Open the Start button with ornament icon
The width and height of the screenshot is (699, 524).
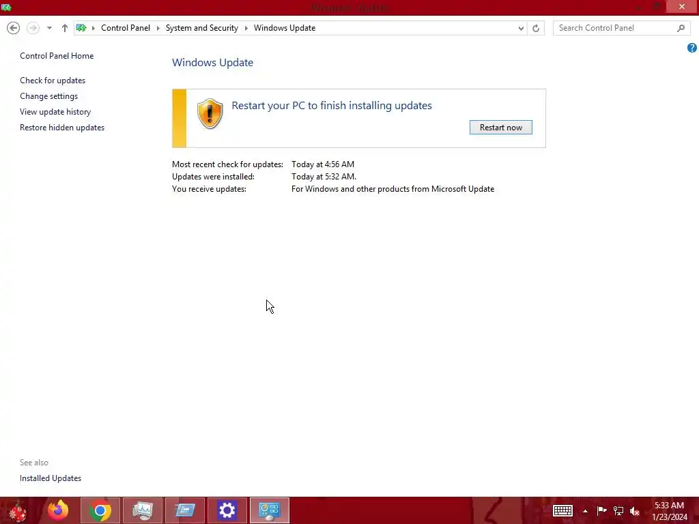click(x=18, y=510)
